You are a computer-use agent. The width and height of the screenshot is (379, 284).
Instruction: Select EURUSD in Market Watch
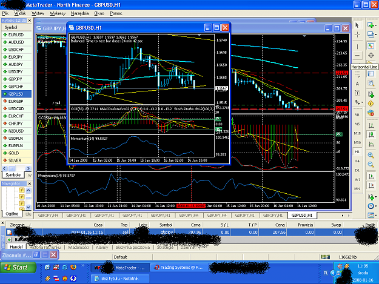(16, 35)
